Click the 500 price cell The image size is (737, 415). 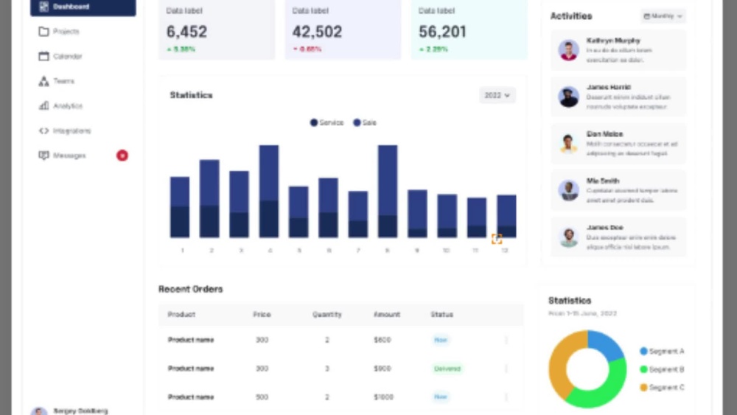(x=262, y=397)
